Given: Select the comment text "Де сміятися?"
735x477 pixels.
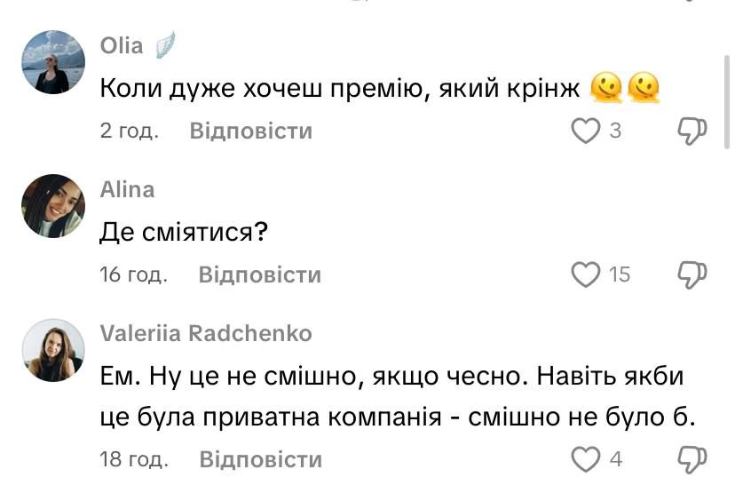Looking at the screenshot, I should pos(184,233).
